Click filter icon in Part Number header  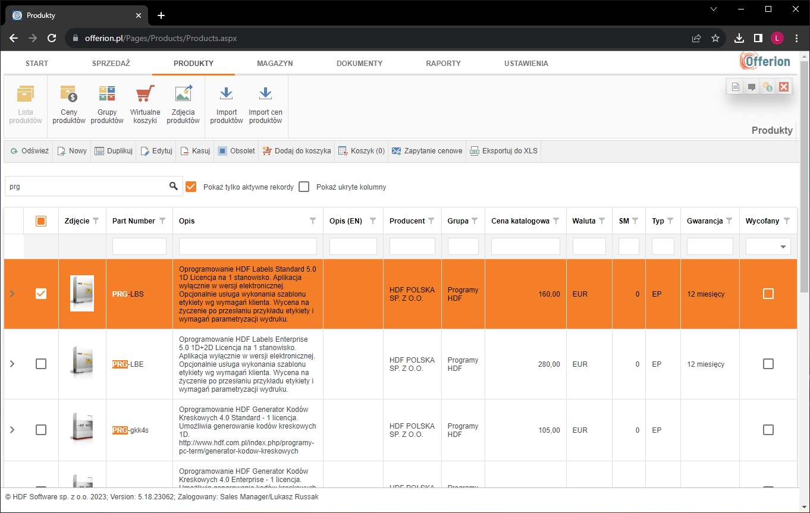(162, 221)
